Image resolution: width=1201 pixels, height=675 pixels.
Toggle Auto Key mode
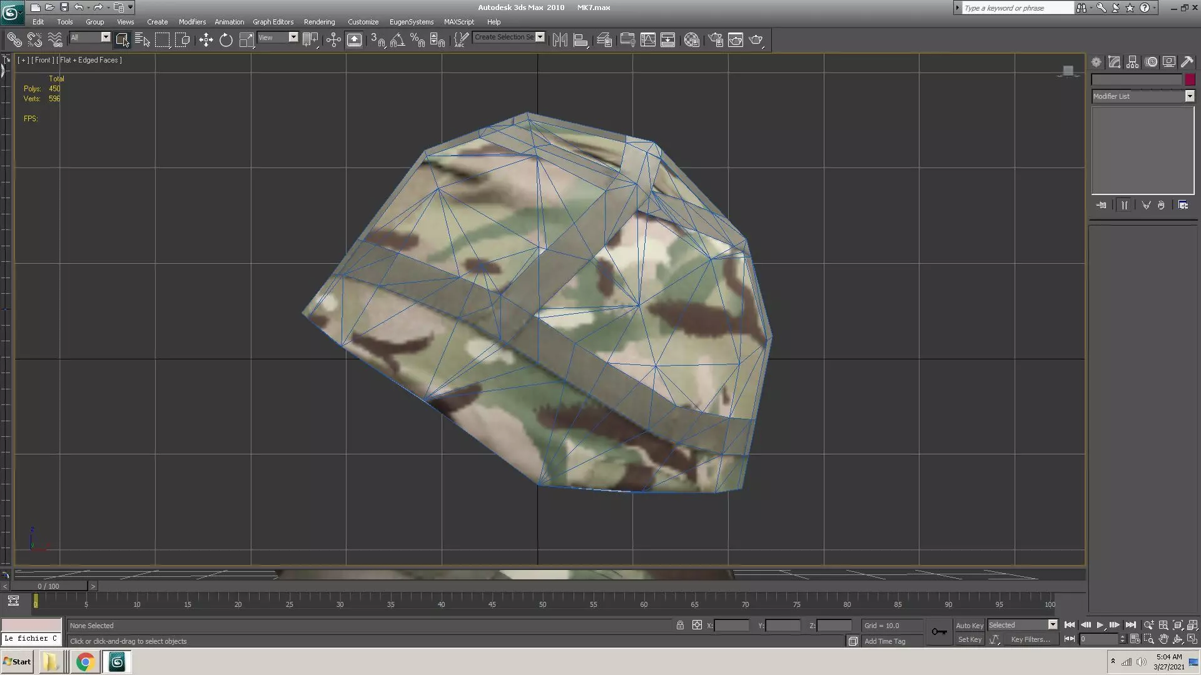tap(969, 625)
